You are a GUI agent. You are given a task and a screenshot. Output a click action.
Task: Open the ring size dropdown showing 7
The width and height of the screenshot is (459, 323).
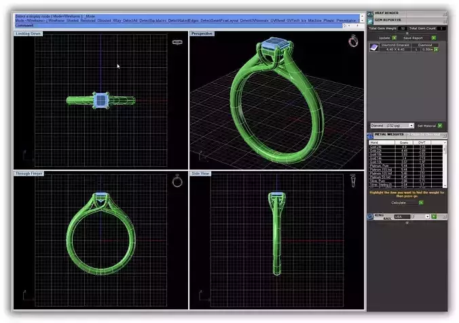(x=427, y=216)
